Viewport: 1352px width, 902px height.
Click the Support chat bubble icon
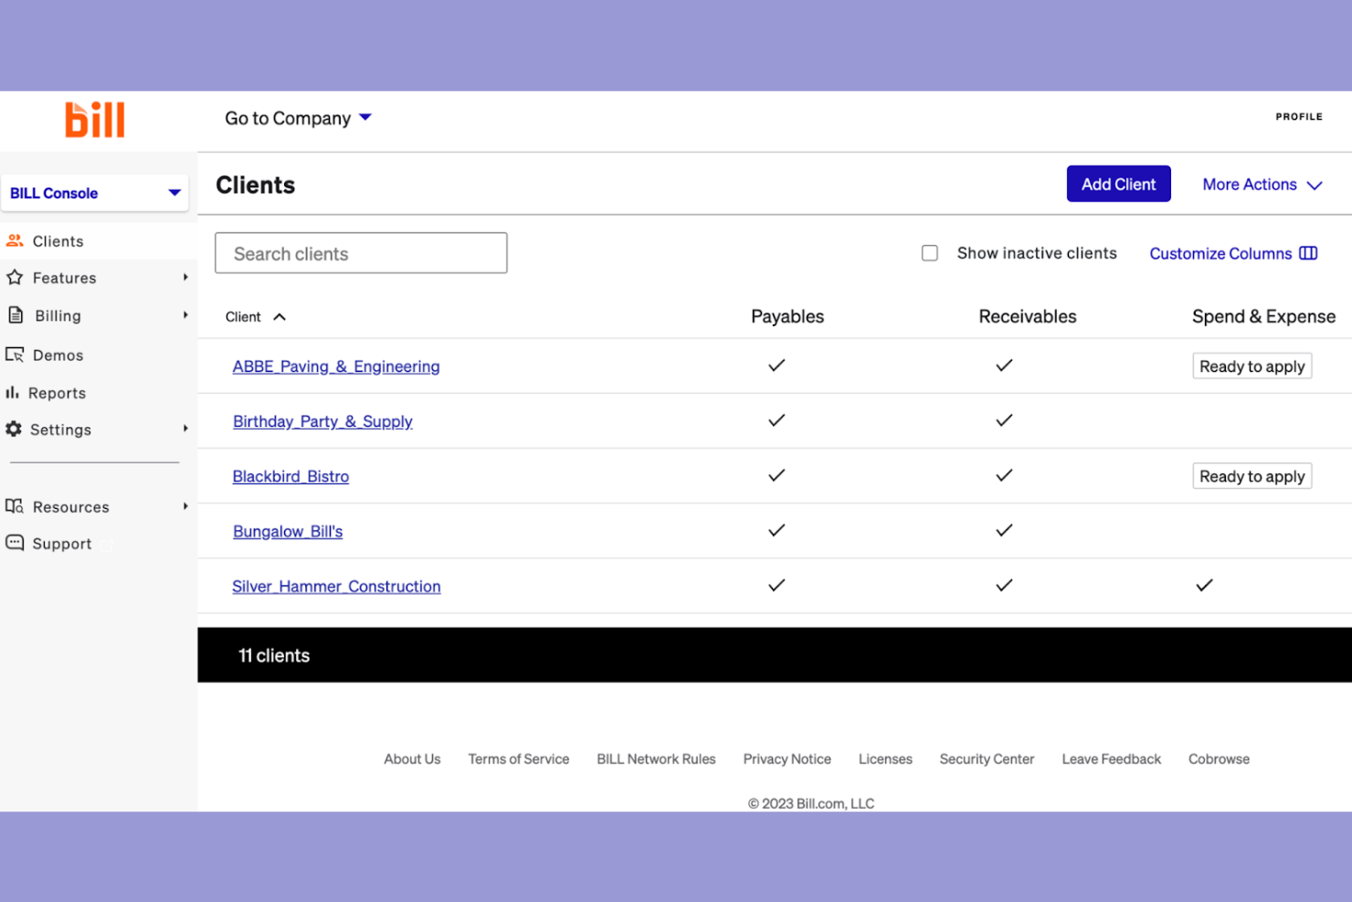[x=15, y=543]
